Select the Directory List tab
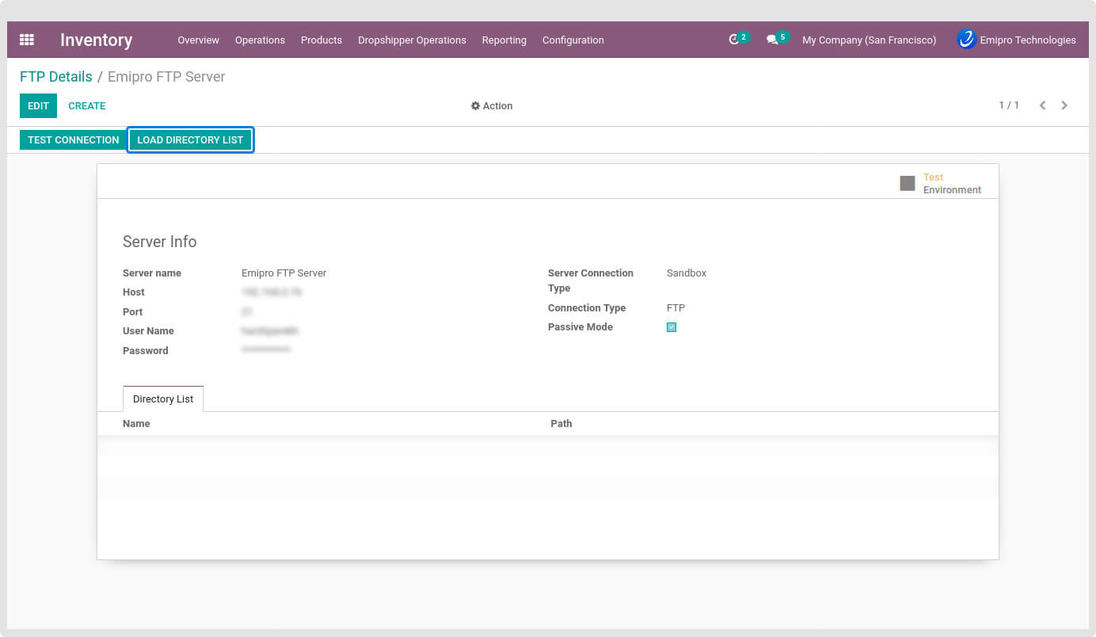The height and width of the screenshot is (637, 1096). coord(163,399)
